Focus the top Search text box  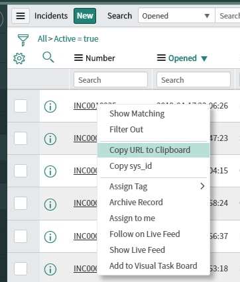227,16
